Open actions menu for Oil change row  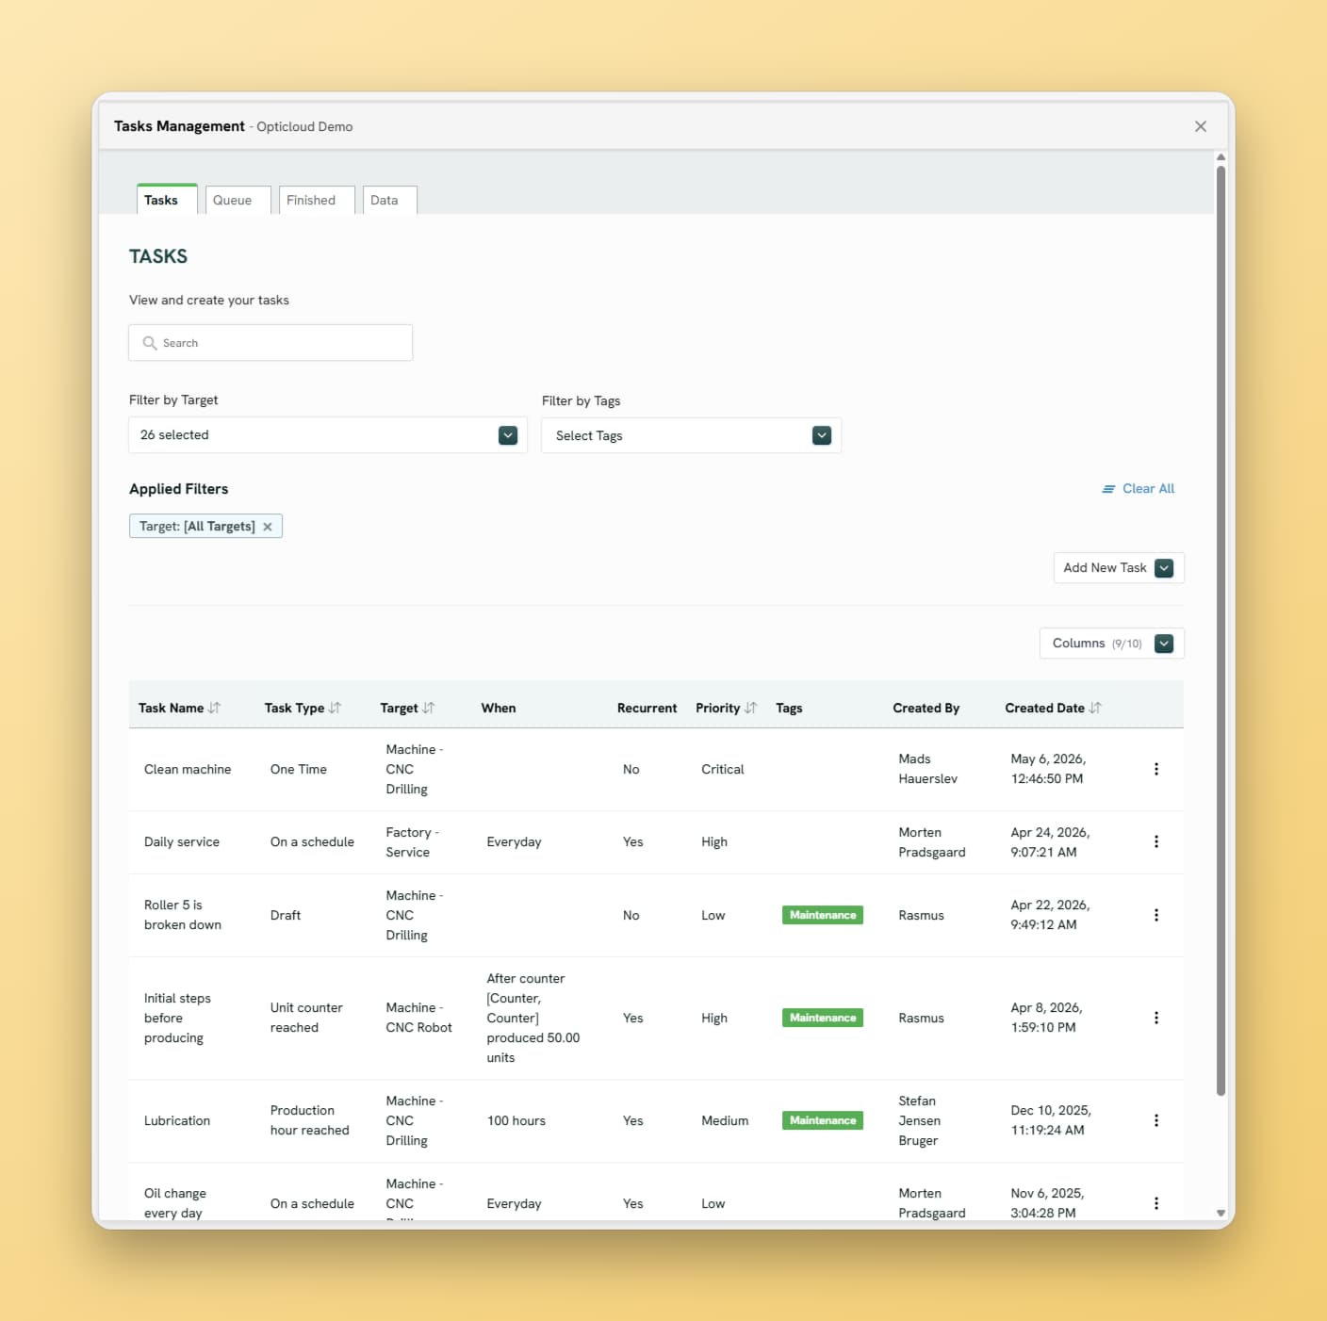click(1156, 1203)
